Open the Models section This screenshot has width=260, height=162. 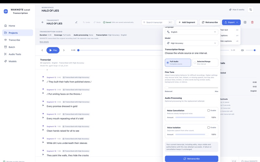pos(18,61)
